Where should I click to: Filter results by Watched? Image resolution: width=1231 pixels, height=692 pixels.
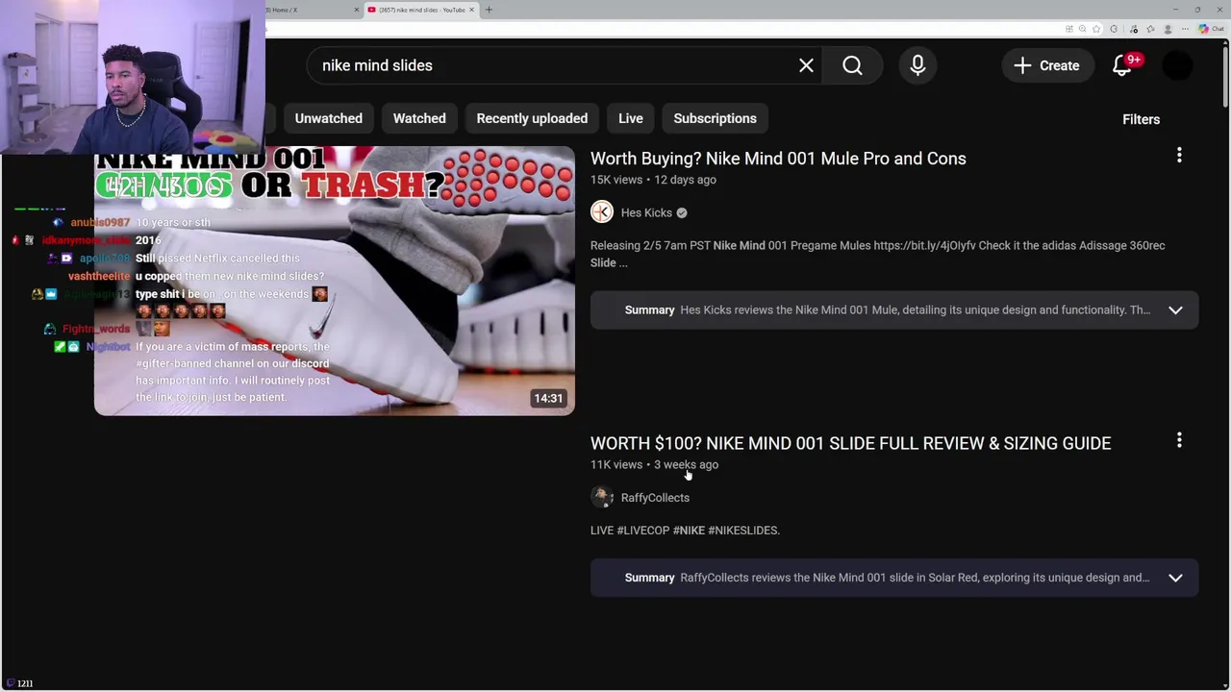coord(419,118)
